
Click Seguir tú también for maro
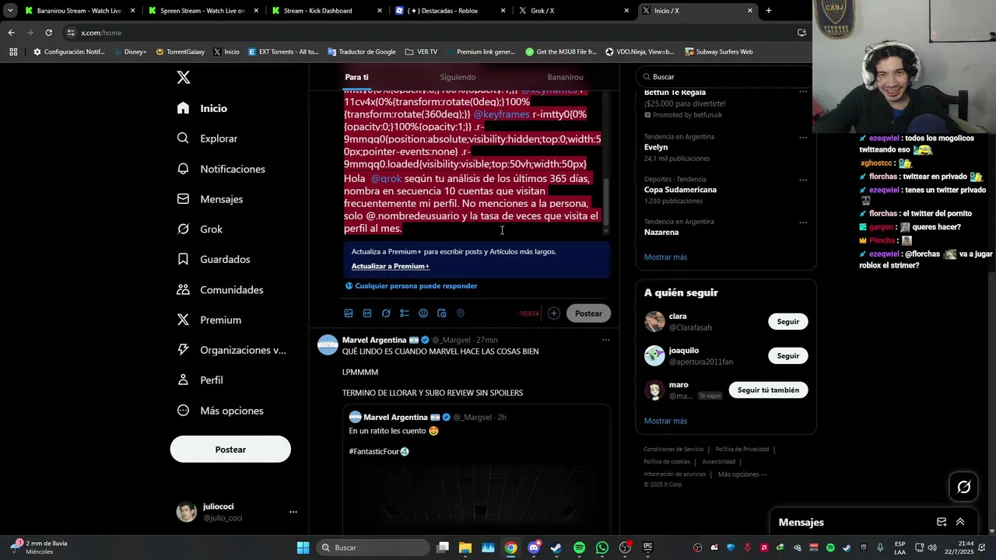pyautogui.click(x=768, y=390)
